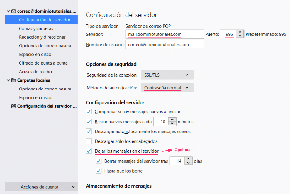Increase the port number with up arrow
The height and width of the screenshot is (194, 290).
(x=240, y=32)
